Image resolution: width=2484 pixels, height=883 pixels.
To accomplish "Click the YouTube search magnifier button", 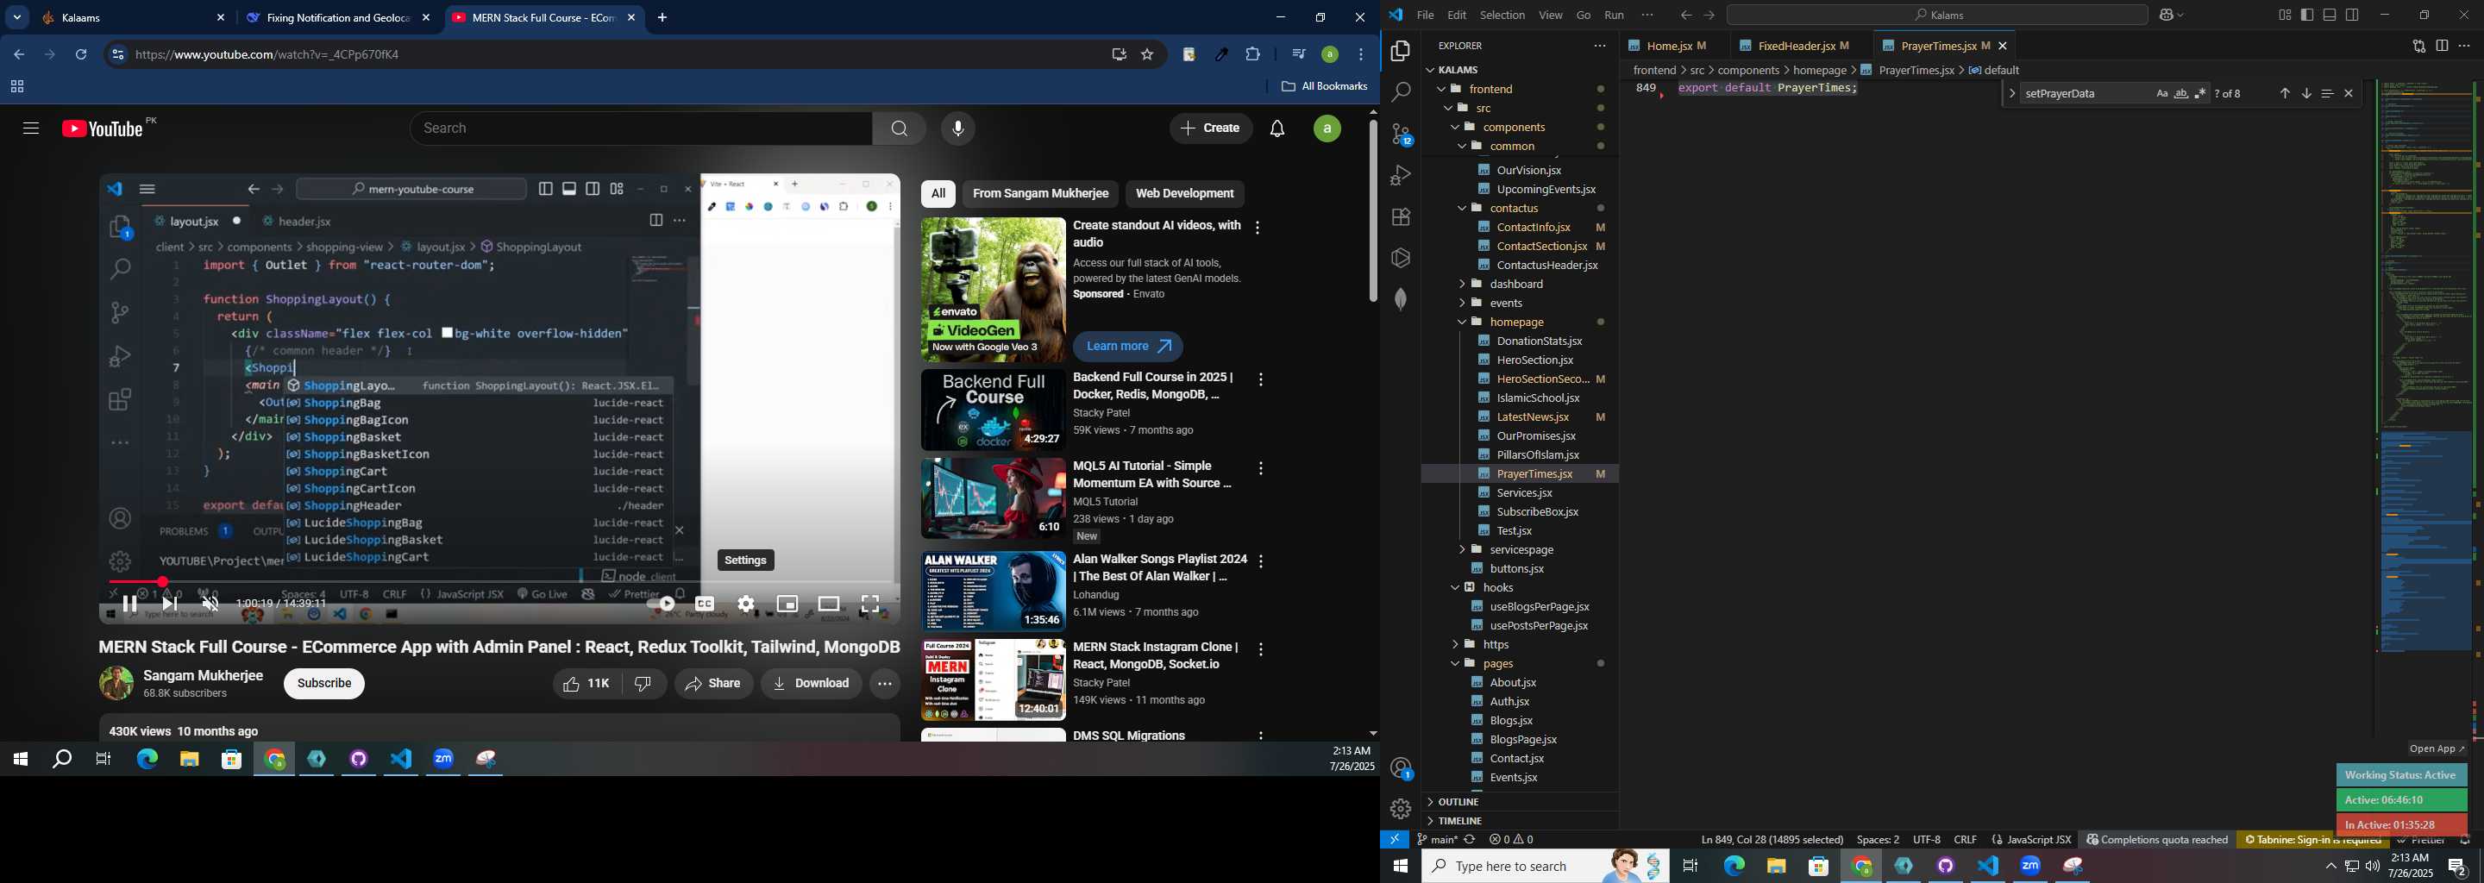I will click(899, 129).
